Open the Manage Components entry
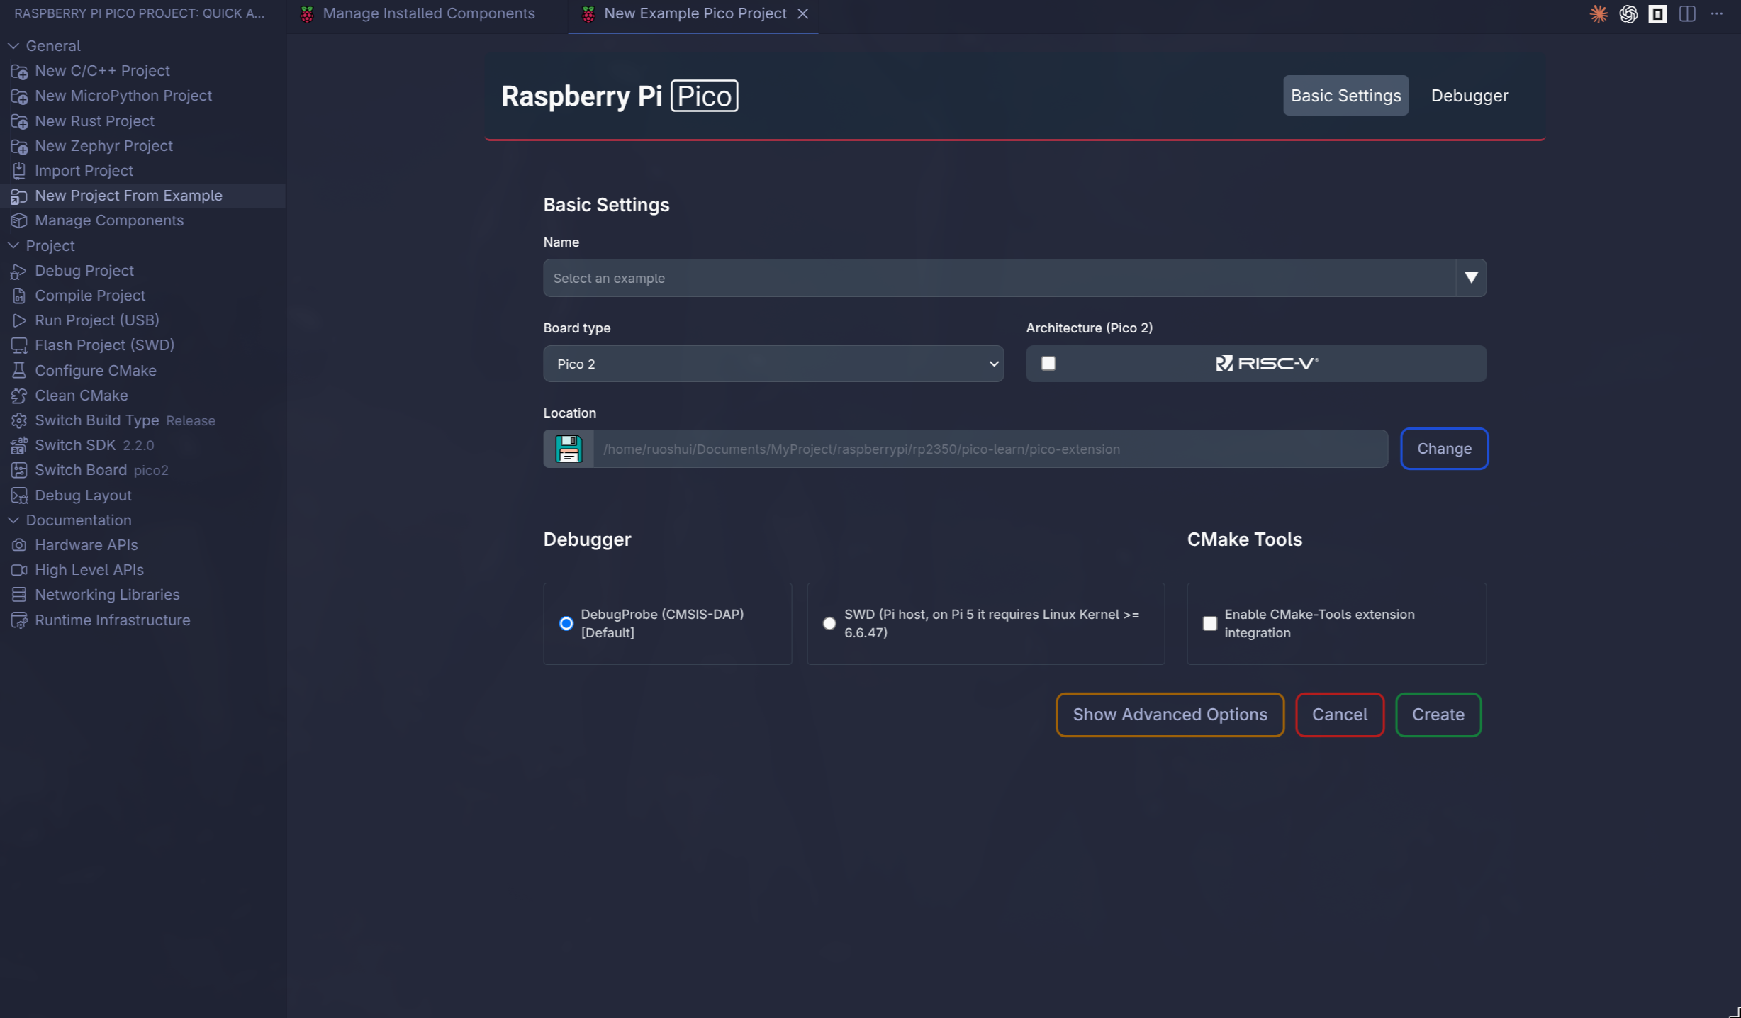 coord(142,220)
